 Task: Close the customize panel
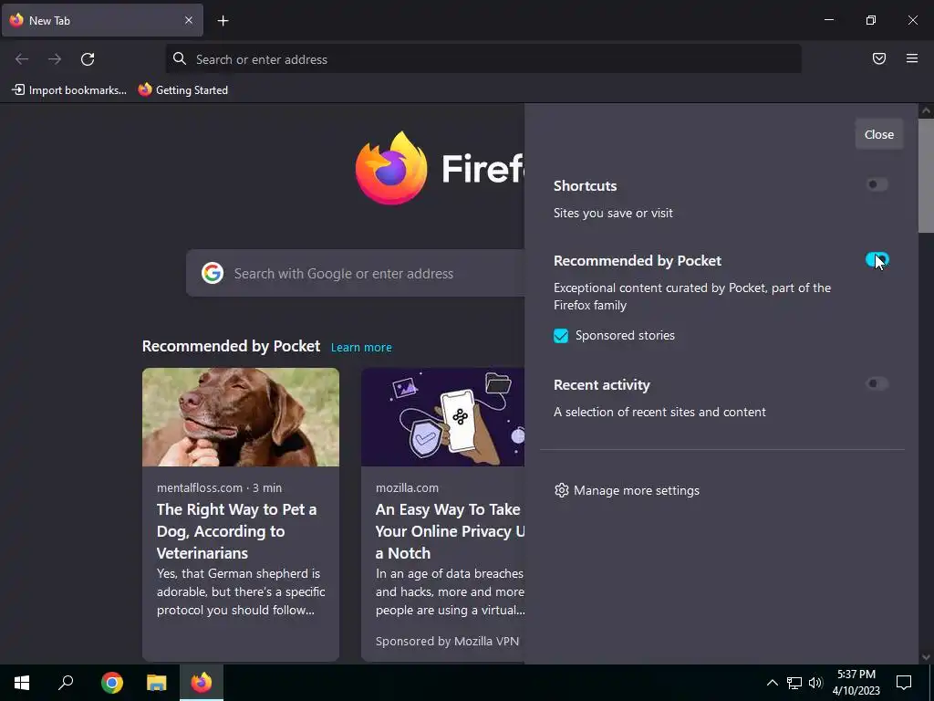[x=879, y=134]
